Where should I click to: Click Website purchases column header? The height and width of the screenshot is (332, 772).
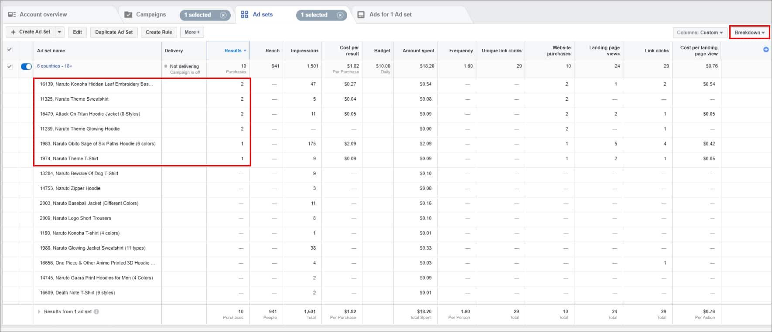click(550, 51)
